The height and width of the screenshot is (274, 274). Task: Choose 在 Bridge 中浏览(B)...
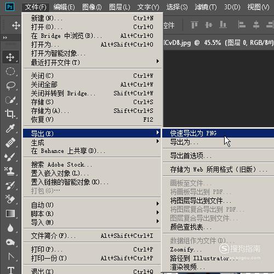tap(93, 36)
